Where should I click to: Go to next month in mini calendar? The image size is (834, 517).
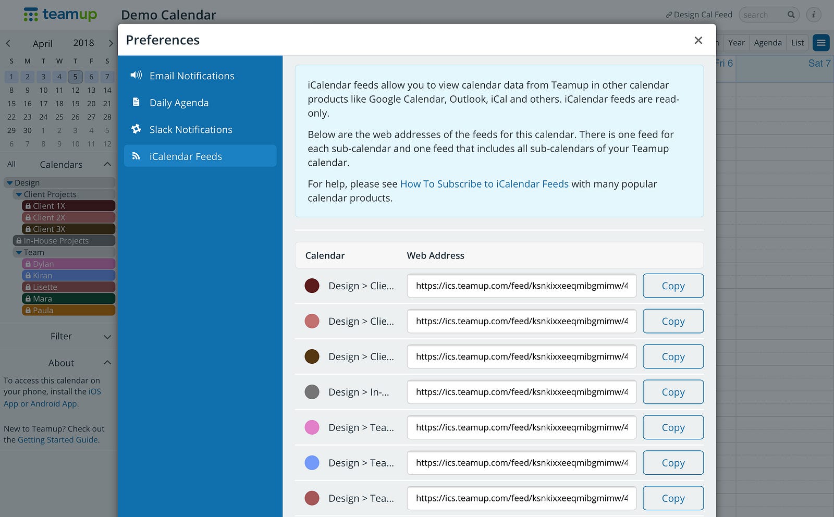[x=111, y=43]
